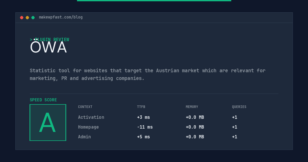Click the A grade score box
The image size is (308, 162).
[48, 122]
